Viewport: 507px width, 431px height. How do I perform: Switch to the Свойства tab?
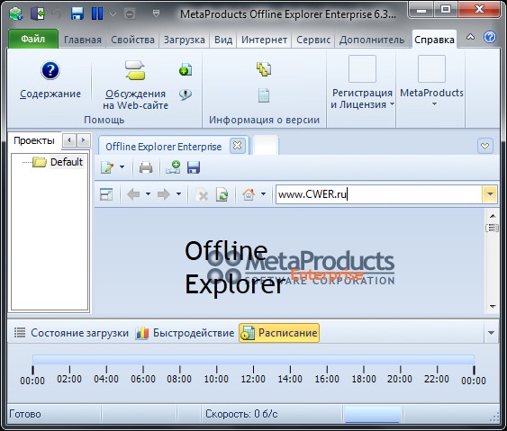(x=132, y=40)
